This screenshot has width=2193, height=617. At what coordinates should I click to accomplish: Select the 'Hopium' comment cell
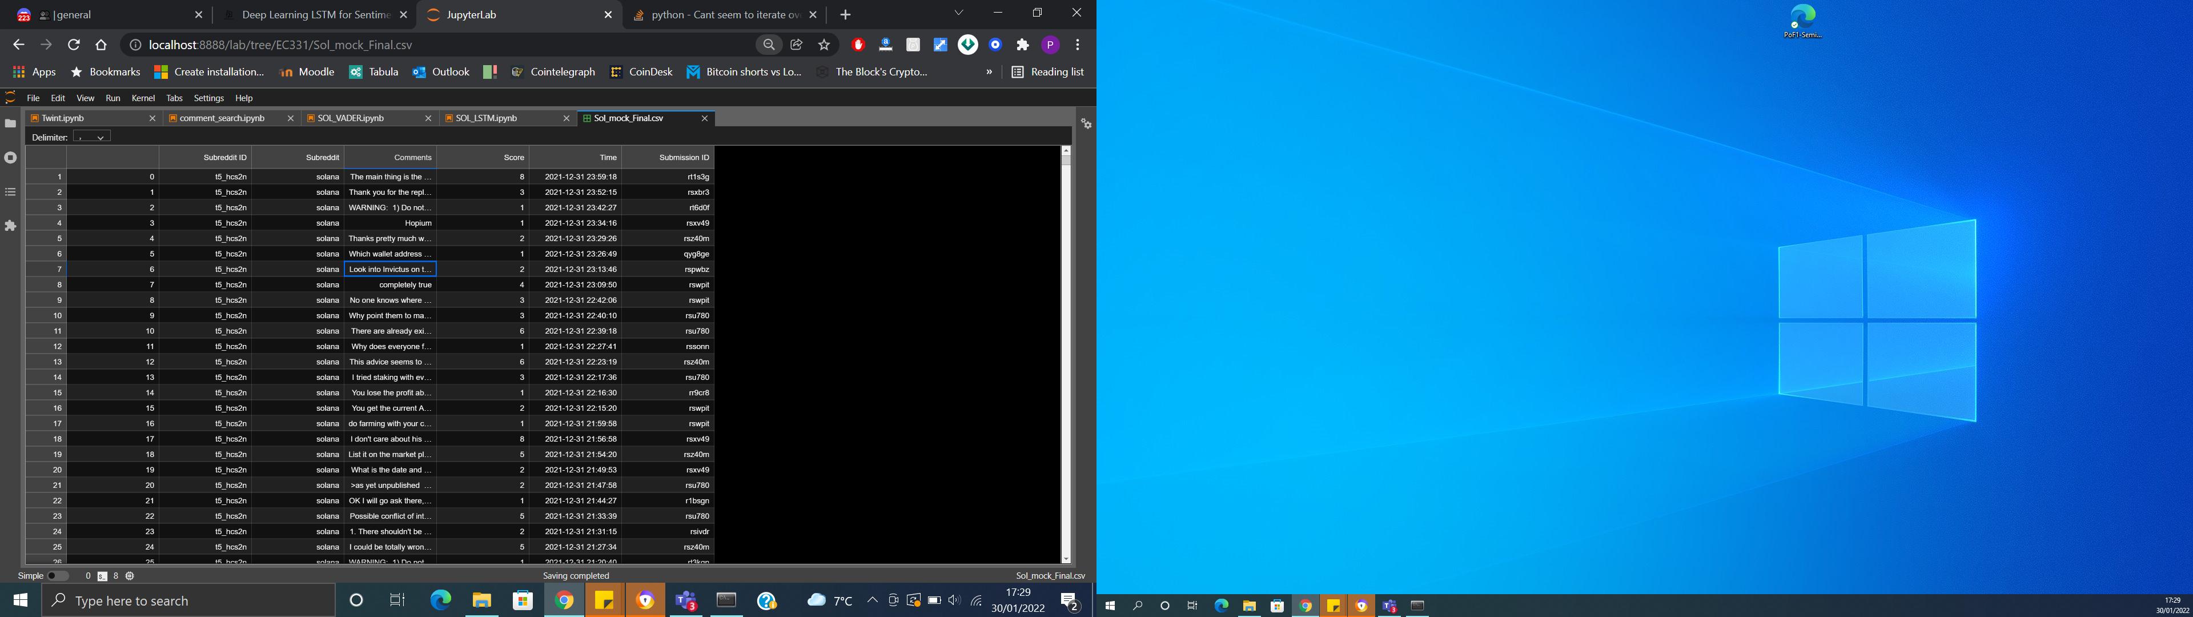pyautogui.click(x=390, y=223)
